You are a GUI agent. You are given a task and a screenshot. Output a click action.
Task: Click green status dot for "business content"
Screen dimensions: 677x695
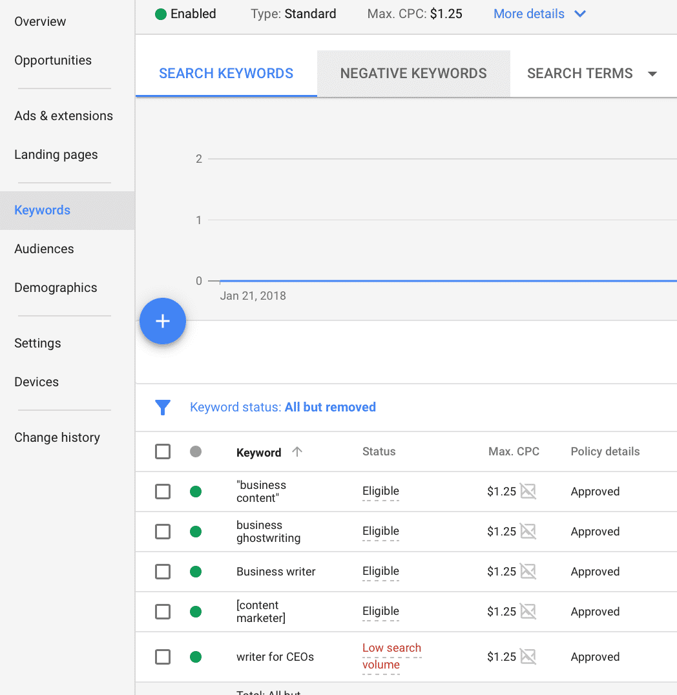click(196, 492)
